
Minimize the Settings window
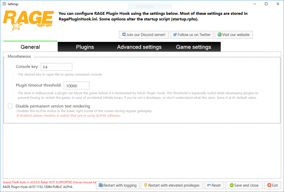254,4
